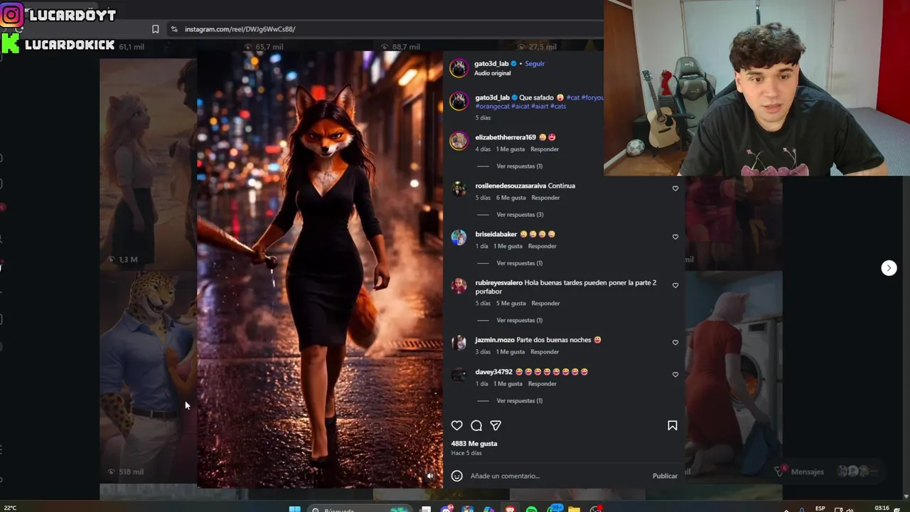Open the rubireyesvalero username link
This screenshot has height=512, width=910.
[x=499, y=282]
